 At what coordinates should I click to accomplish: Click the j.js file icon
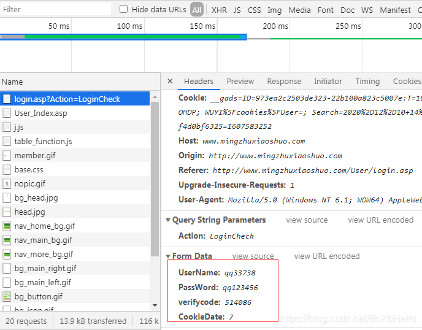pyautogui.click(x=7, y=128)
